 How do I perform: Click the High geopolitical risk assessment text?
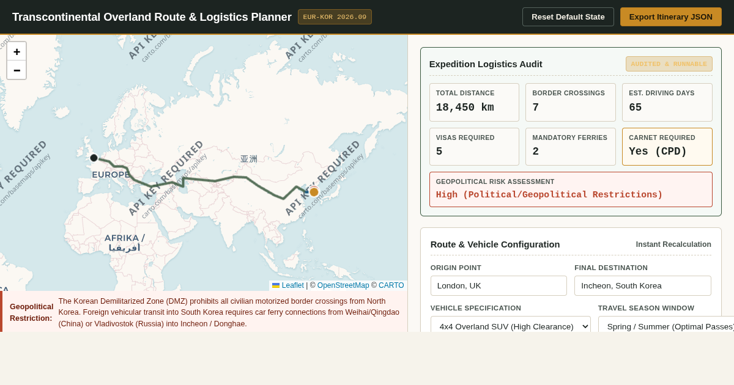tap(549, 195)
